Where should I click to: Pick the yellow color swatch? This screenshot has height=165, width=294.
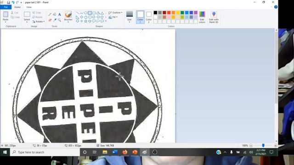[178, 12]
